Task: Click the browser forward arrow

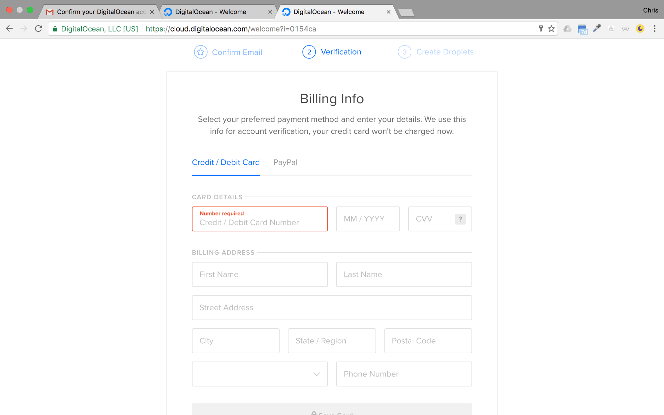Action: click(x=24, y=29)
